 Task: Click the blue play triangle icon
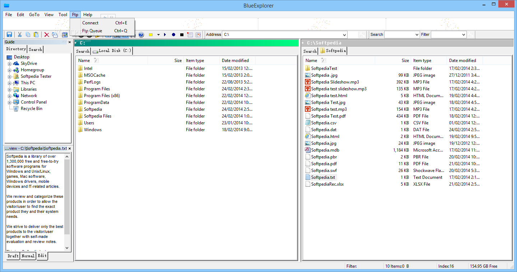pyautogui.click(x=165, y=35)
